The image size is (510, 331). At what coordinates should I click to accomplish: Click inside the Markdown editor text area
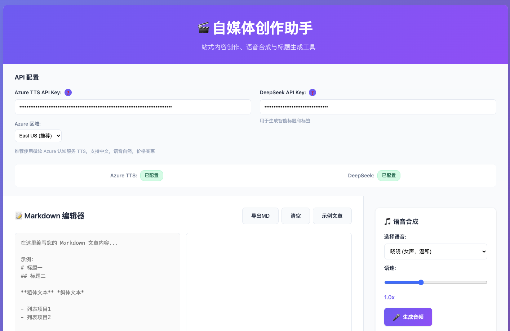pos(97,281)
